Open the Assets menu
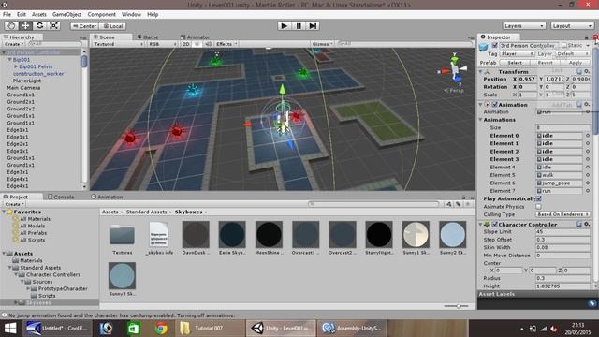This screenshot has height=337, width=599. [x=38, y=15]
